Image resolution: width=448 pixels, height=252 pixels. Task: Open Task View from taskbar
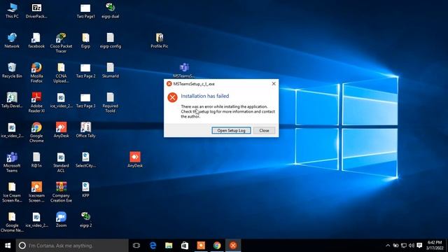pos(136,246)
